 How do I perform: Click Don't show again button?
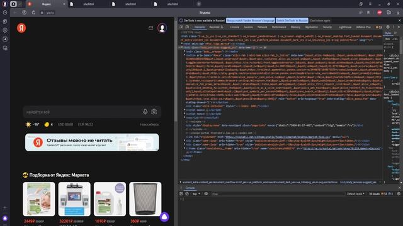321,21
